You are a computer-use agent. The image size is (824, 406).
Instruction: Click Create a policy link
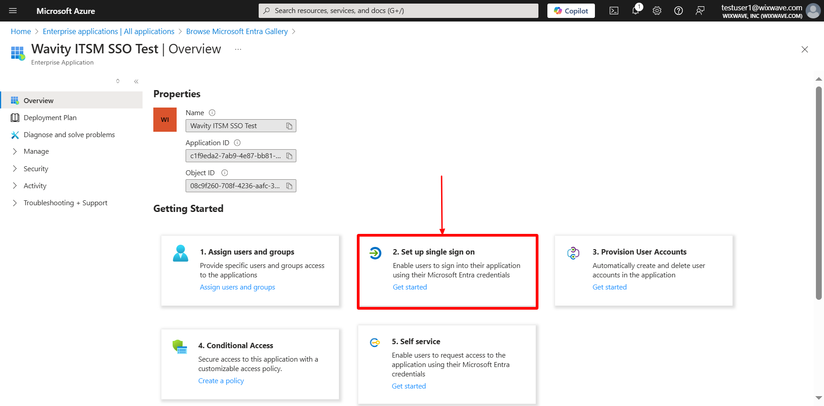(221, 381)
